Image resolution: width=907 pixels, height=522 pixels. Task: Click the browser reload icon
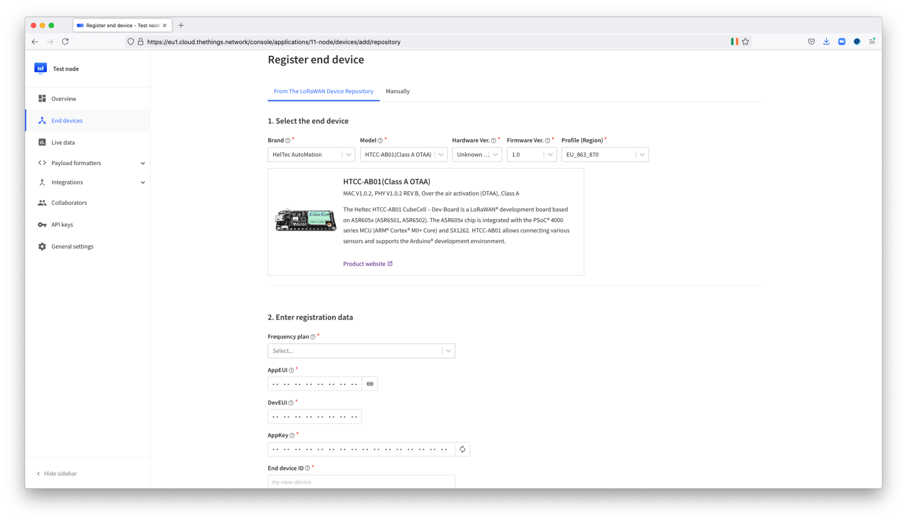65,42
